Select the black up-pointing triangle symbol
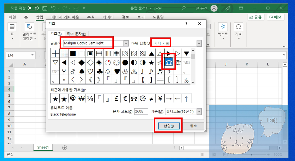 pos(151,54)
